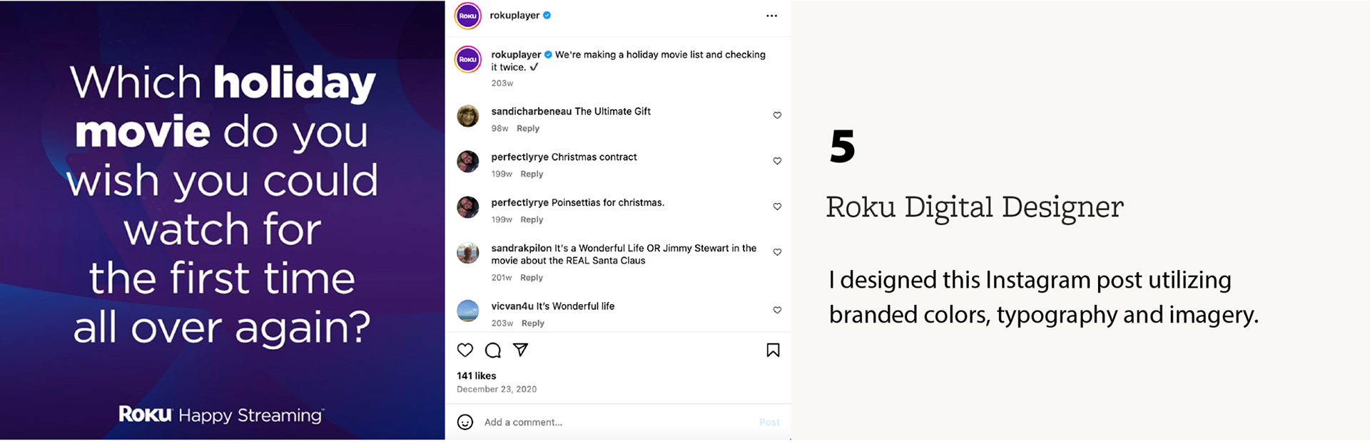1370x443 pixels.
Task: Heart the 'Christmas contract' comment
Action: pyautogui.click(x=777, y=161)
